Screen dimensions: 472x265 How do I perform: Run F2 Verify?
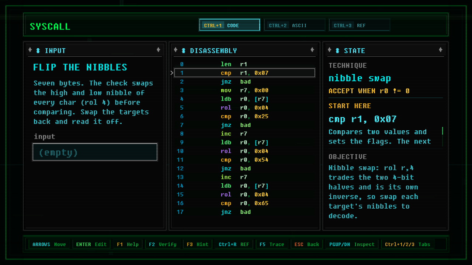pos(163,244)
